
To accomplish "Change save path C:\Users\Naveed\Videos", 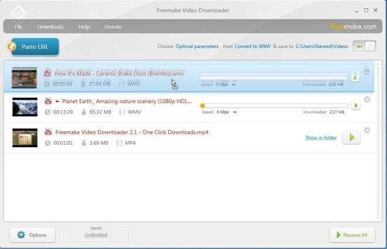I will (x=322, y=46).
